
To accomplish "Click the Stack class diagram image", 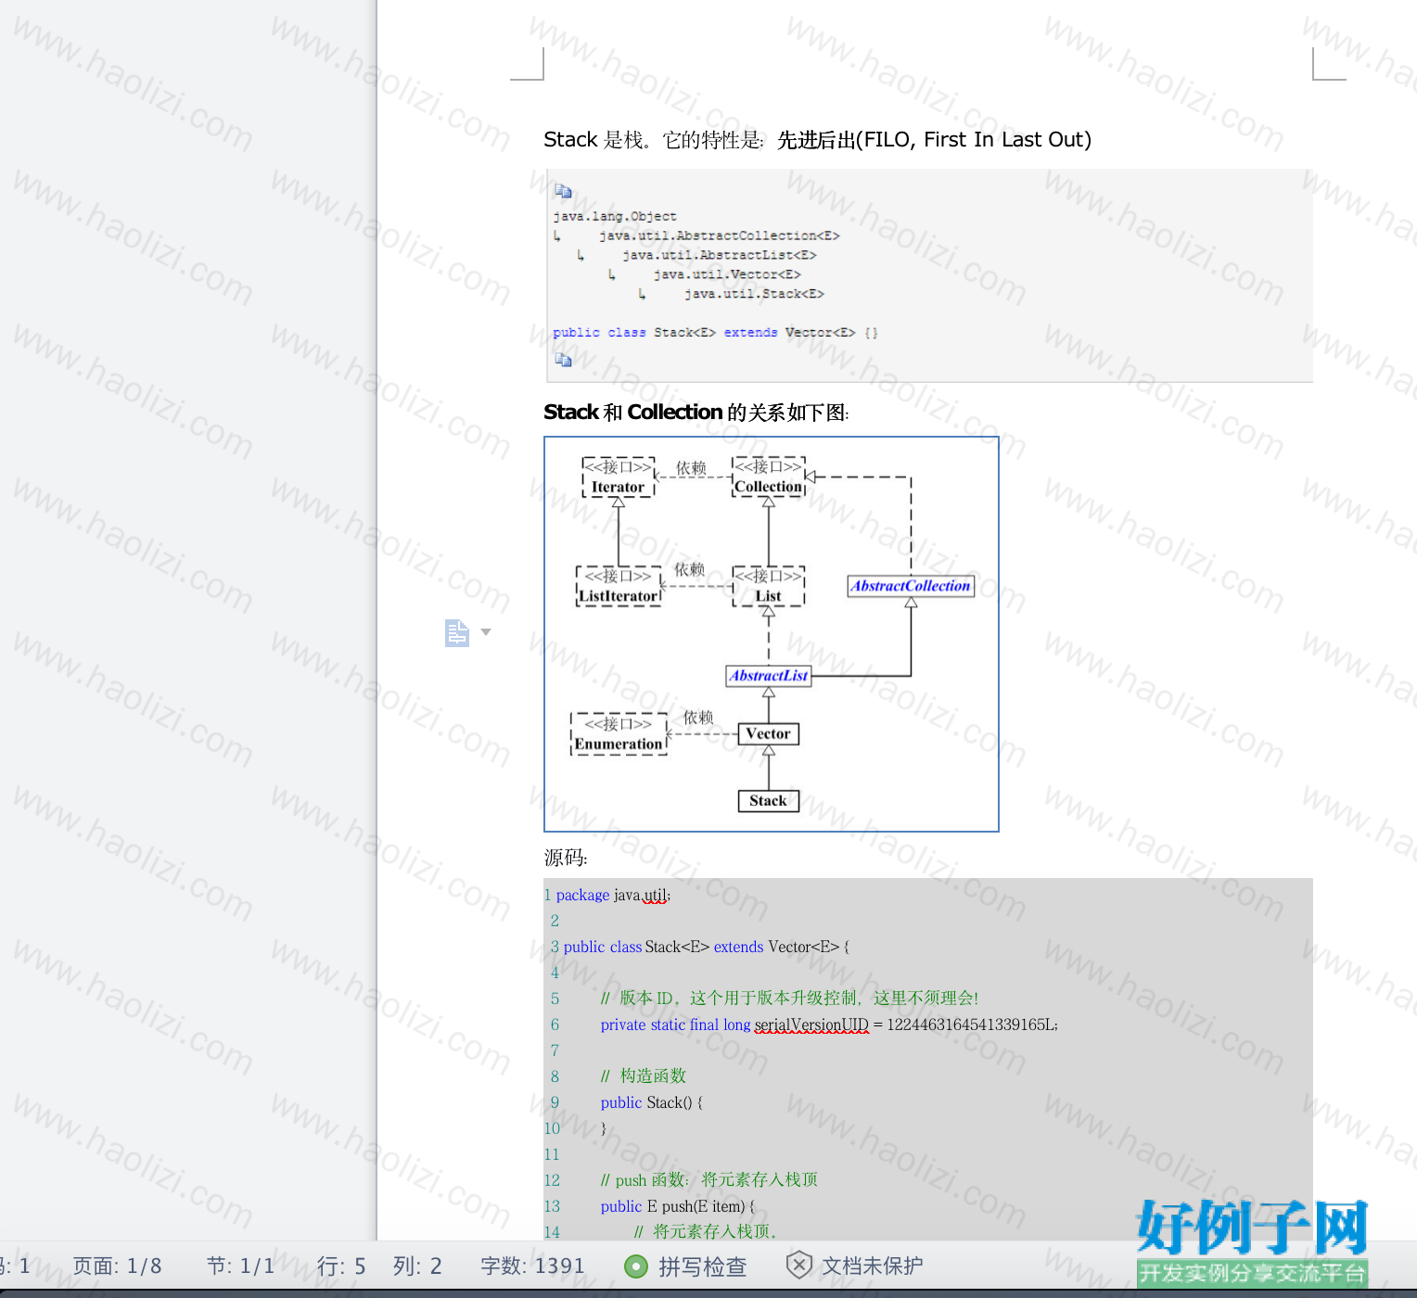I will pos(772,634).
